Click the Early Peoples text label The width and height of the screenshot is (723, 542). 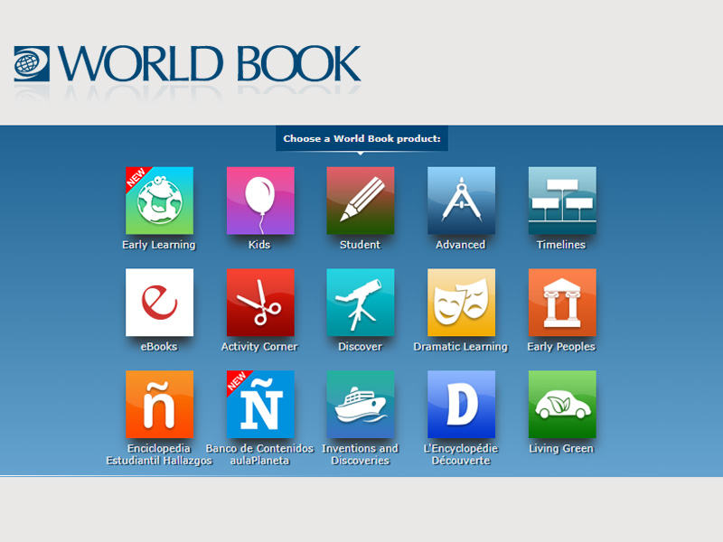(561, 347)
